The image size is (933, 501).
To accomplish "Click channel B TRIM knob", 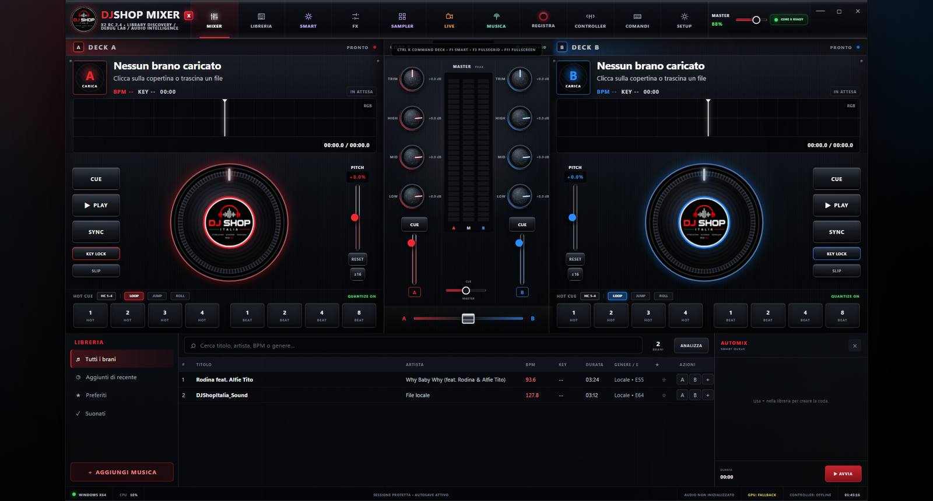I will 520,79.
